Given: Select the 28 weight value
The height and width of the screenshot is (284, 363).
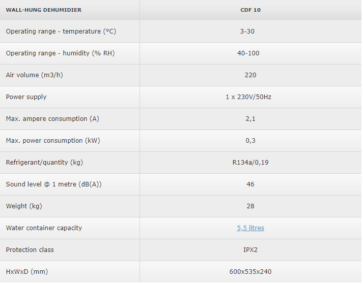Looking at the screenshot, I should pyautogui.click(x=250, y=206).
